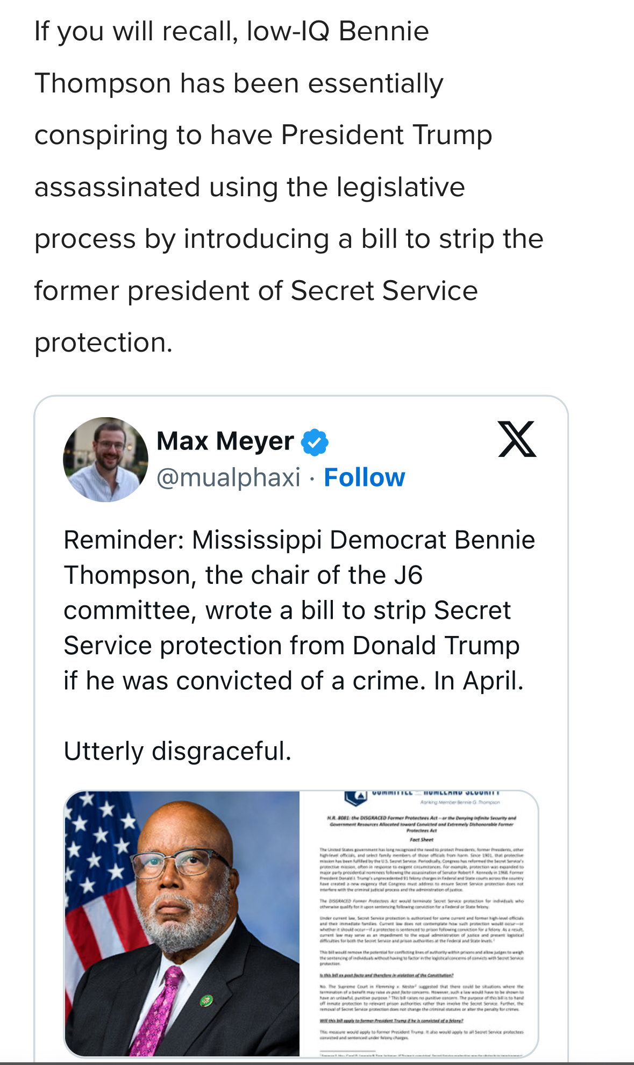Viewport: 634px width, 1065px height.
Task: Click "Ranking Member Bennie G. Thompson" document line
Action: (460, 802)
